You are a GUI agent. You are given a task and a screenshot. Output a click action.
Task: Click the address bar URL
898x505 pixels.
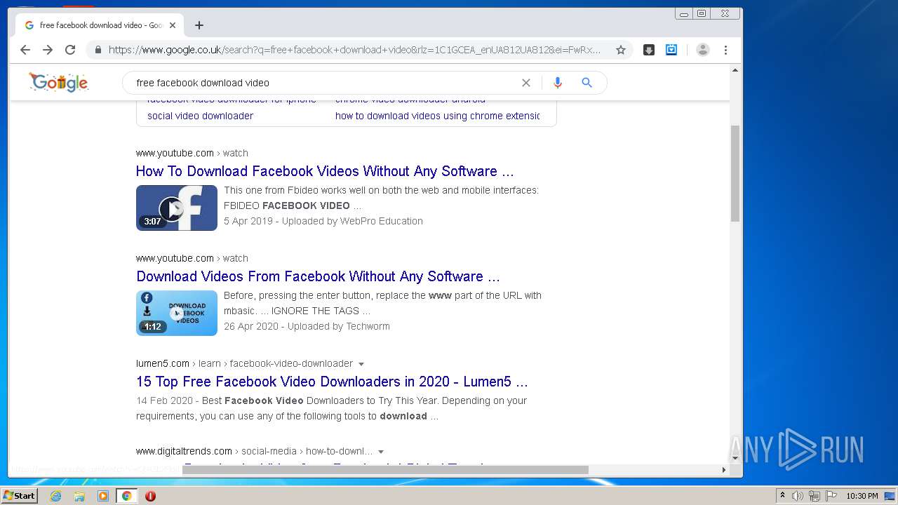click(354, 50)
